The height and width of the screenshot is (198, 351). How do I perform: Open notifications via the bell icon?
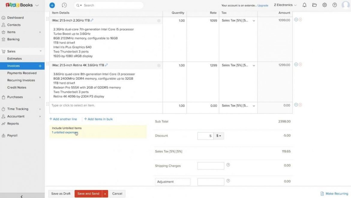click(304, 5)
